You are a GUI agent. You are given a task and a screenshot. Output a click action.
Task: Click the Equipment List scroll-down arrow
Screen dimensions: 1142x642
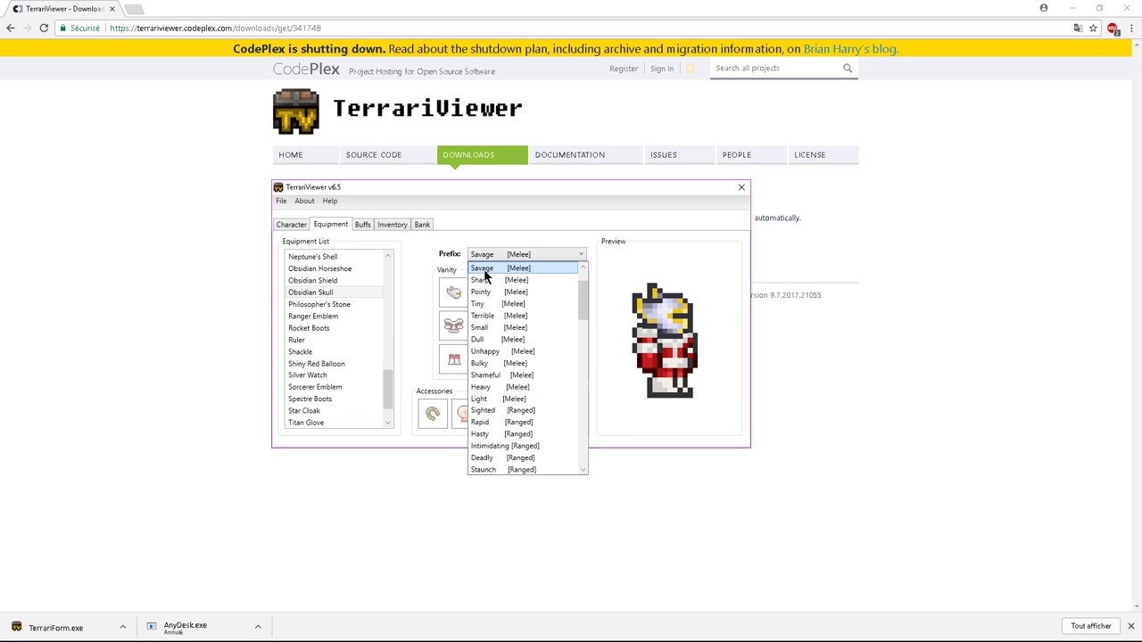388,423
